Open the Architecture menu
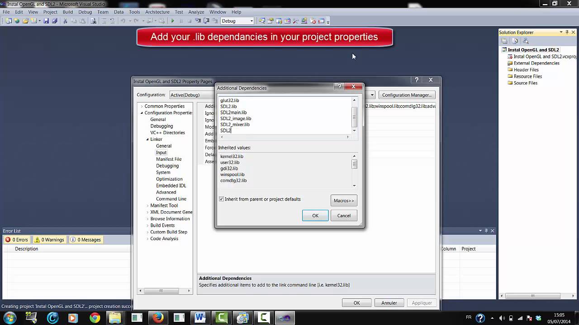This screenshot has width=579, height=325. (x=157, y=12)
